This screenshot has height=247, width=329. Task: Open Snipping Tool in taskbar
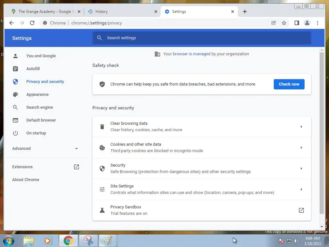[x=88, y=241]
